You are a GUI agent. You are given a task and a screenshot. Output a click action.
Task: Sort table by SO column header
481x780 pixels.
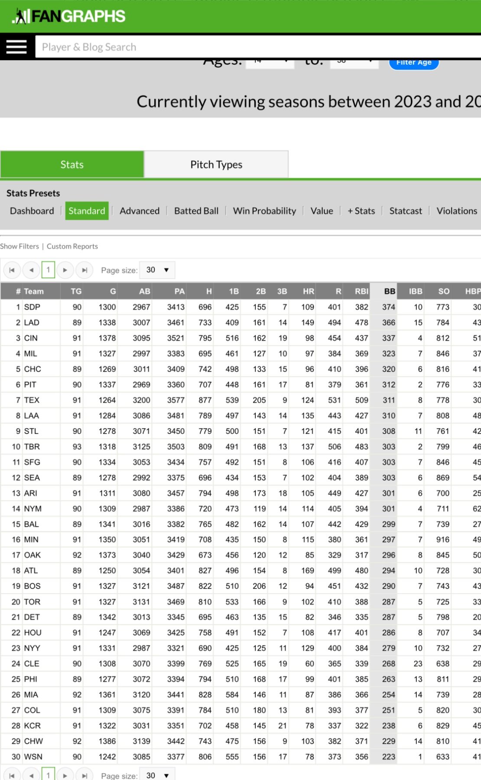point(443,291)
